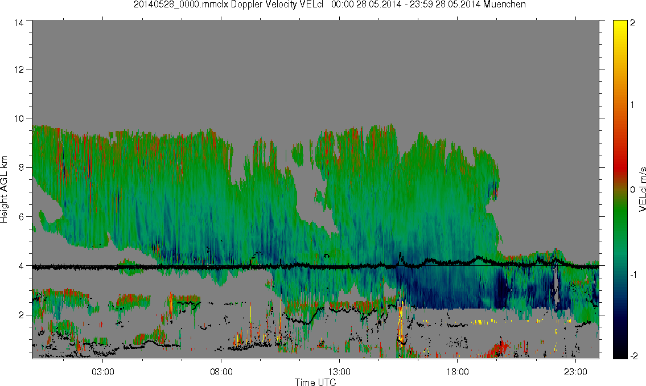Pick the yellow top of the colorbar
Viewport: 646px width, 386px height.
click(620, 27)
